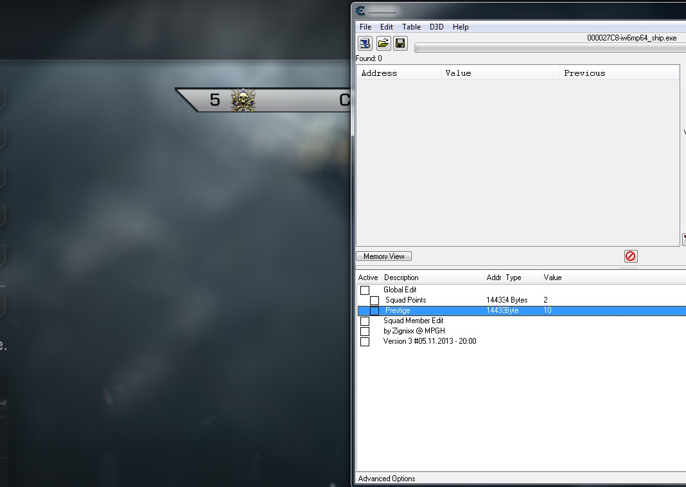Image resolution: width=686 pixels, height=487 pixels.
Task: Click the Active column header
Action: point(368,278)
